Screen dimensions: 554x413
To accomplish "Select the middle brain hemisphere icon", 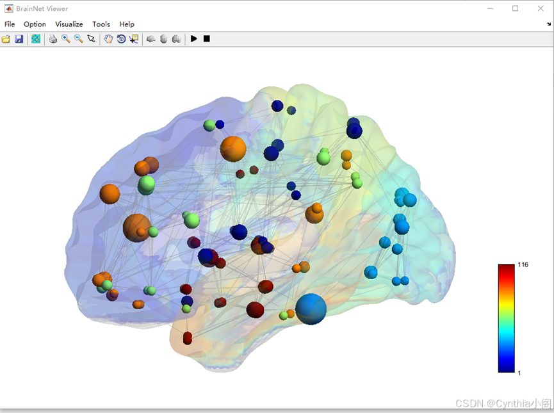I will coord(164,38).
